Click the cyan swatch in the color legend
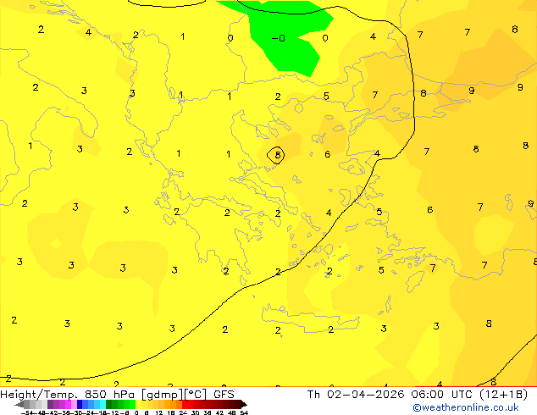This screenshot has height=415, width=537. 102,405
